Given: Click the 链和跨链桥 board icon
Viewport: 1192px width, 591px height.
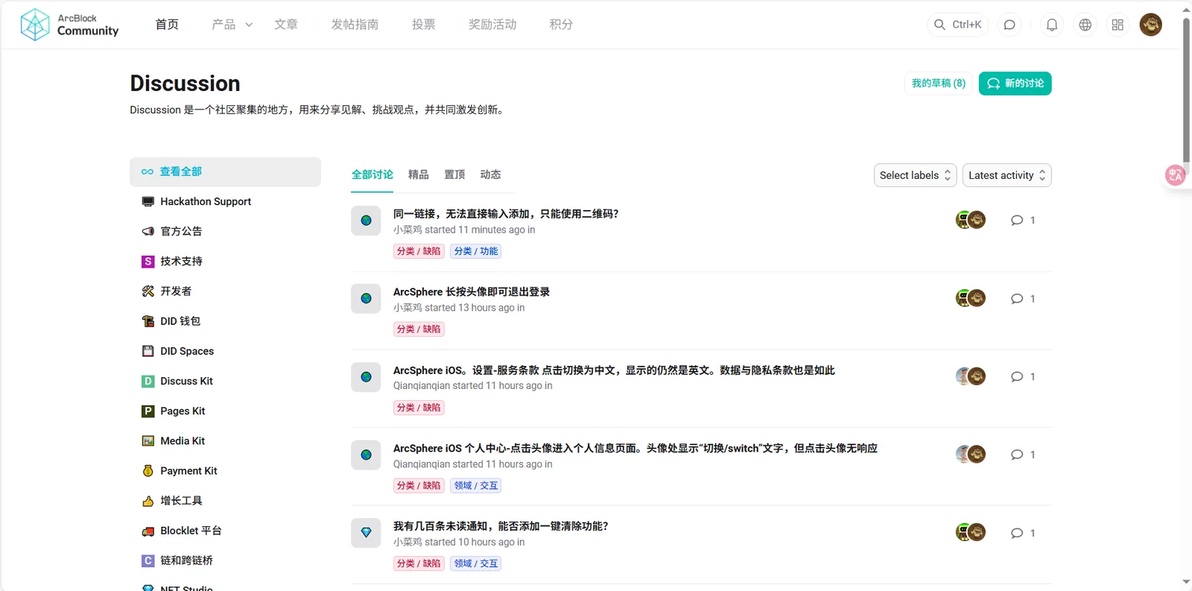Looking at the screenshot, I should 148,560.
